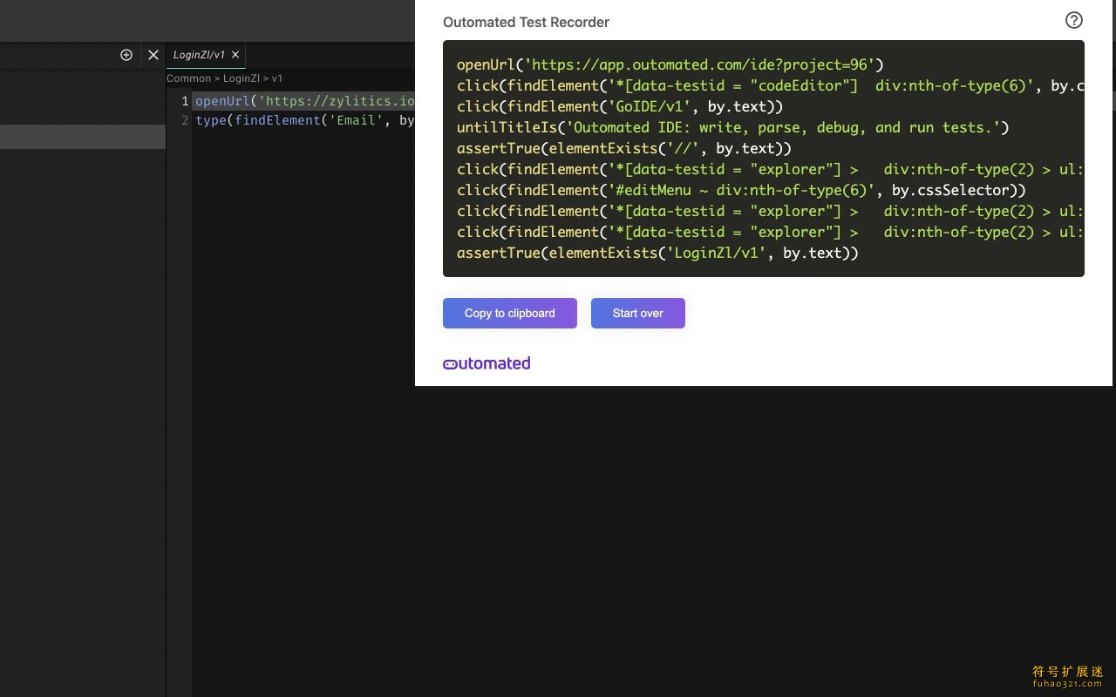Click line number 1 in gutter
Viewport: 1116px width, 697px height.
click(185, 101)
